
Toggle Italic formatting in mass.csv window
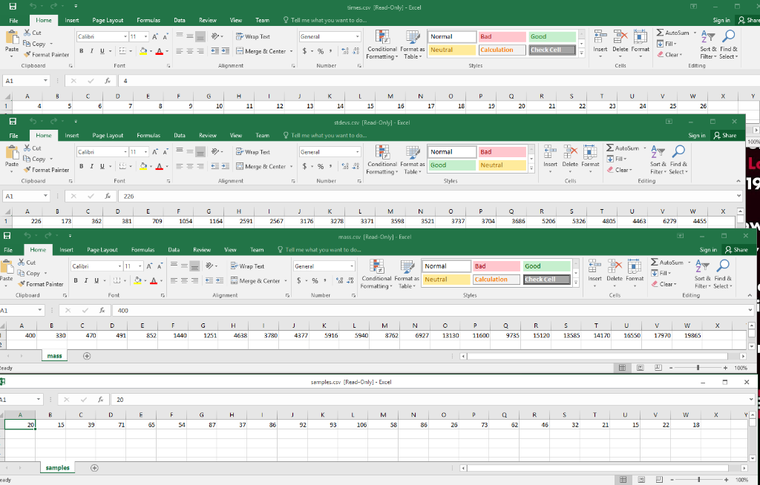85,280
